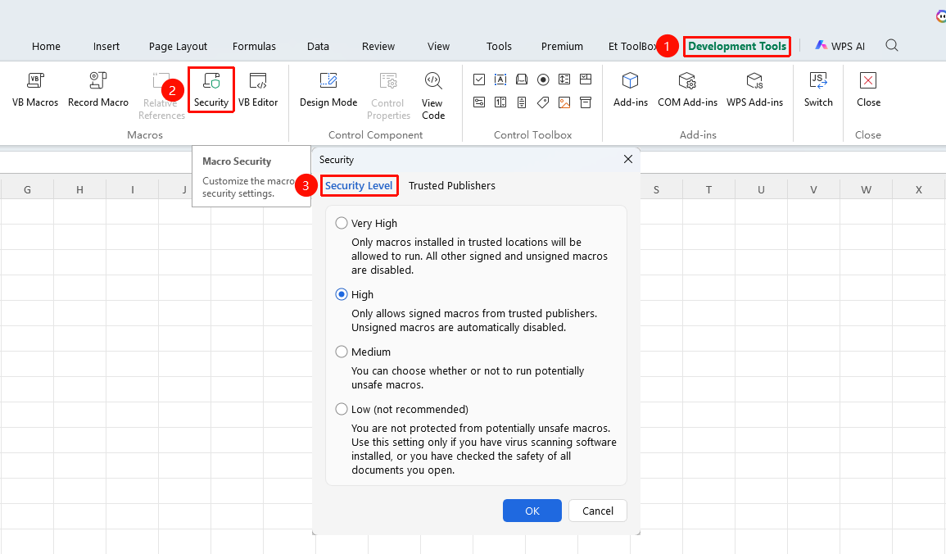Open the search magnifier icon
946x554 pixels.
pos(892,45)
